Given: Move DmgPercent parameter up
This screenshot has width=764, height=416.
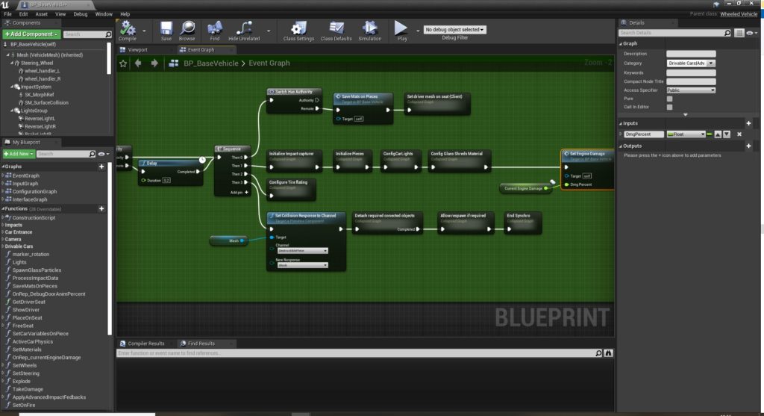Looking at the screenshot, I should pos(718,134).
